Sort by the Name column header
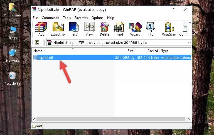Image resolution: width=214 pixels, height=135 pixels. (x=73, y=51)
